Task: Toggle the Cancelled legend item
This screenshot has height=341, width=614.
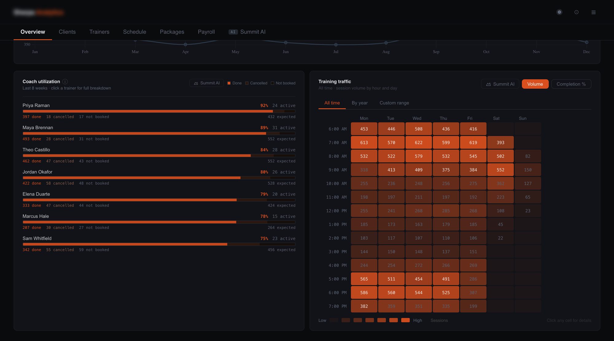Action: (256, 83)
